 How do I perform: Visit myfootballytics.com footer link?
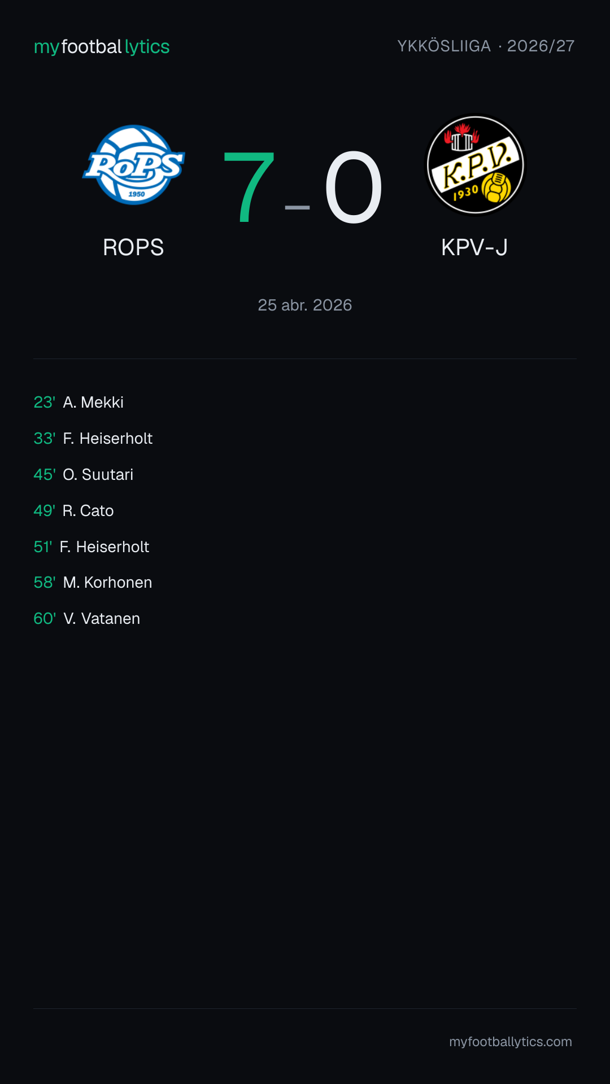(x=511, y=1042)
